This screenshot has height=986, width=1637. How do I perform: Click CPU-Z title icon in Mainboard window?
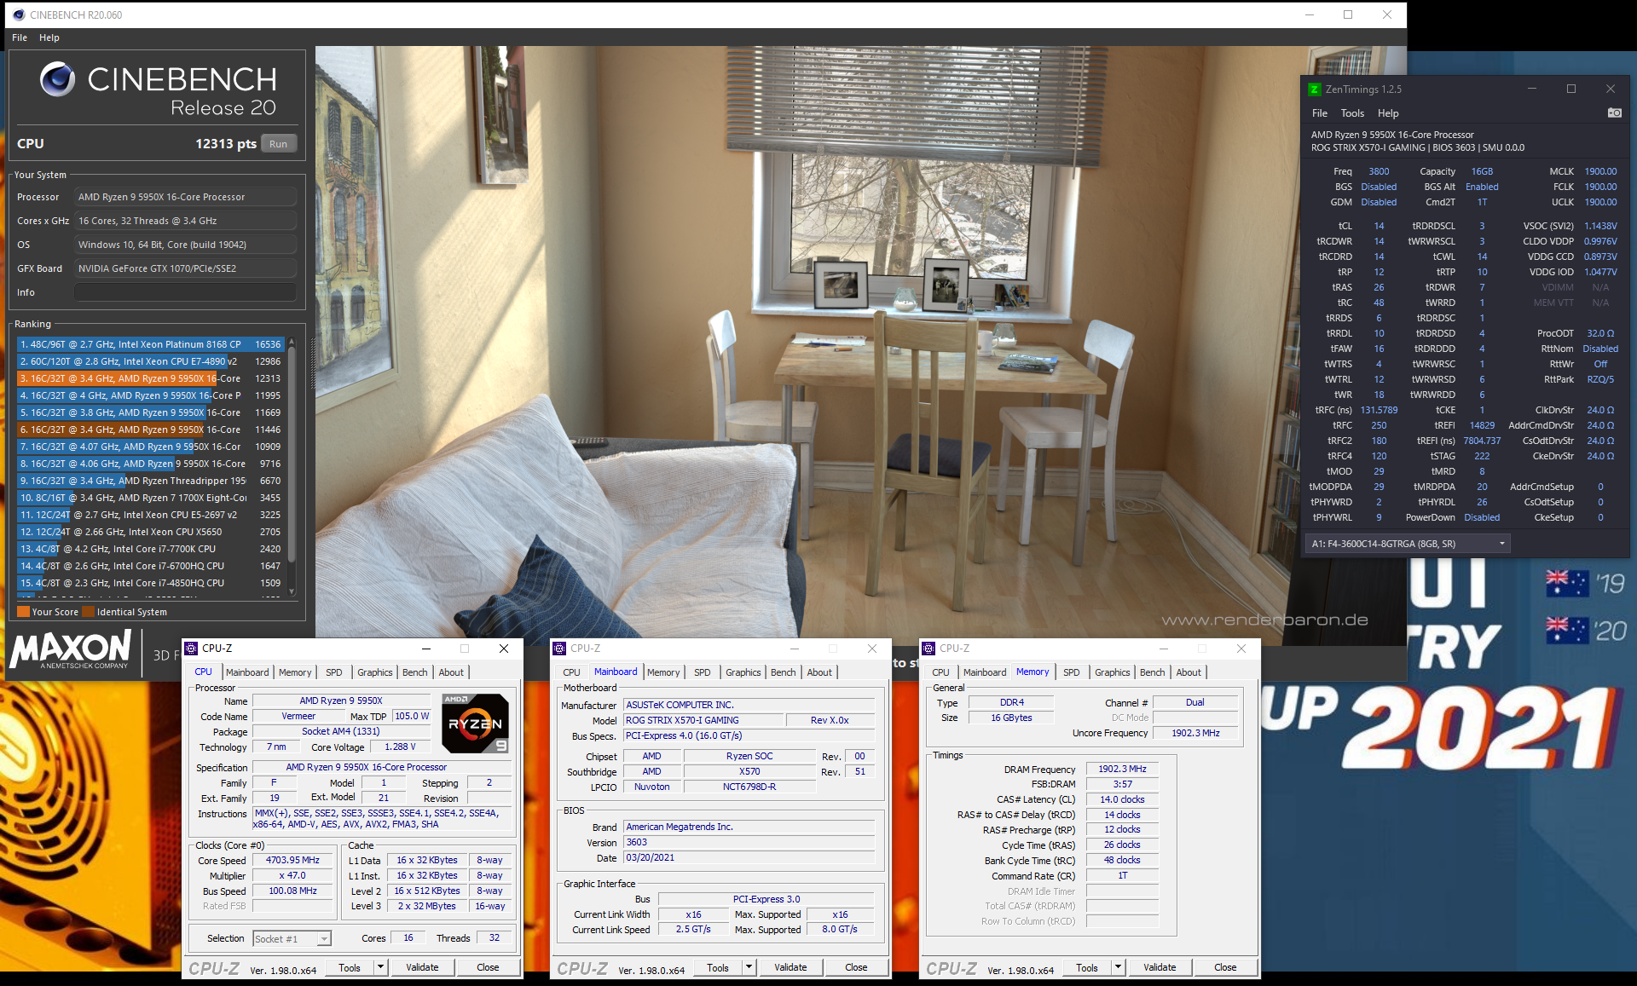(x=559, y=649)
